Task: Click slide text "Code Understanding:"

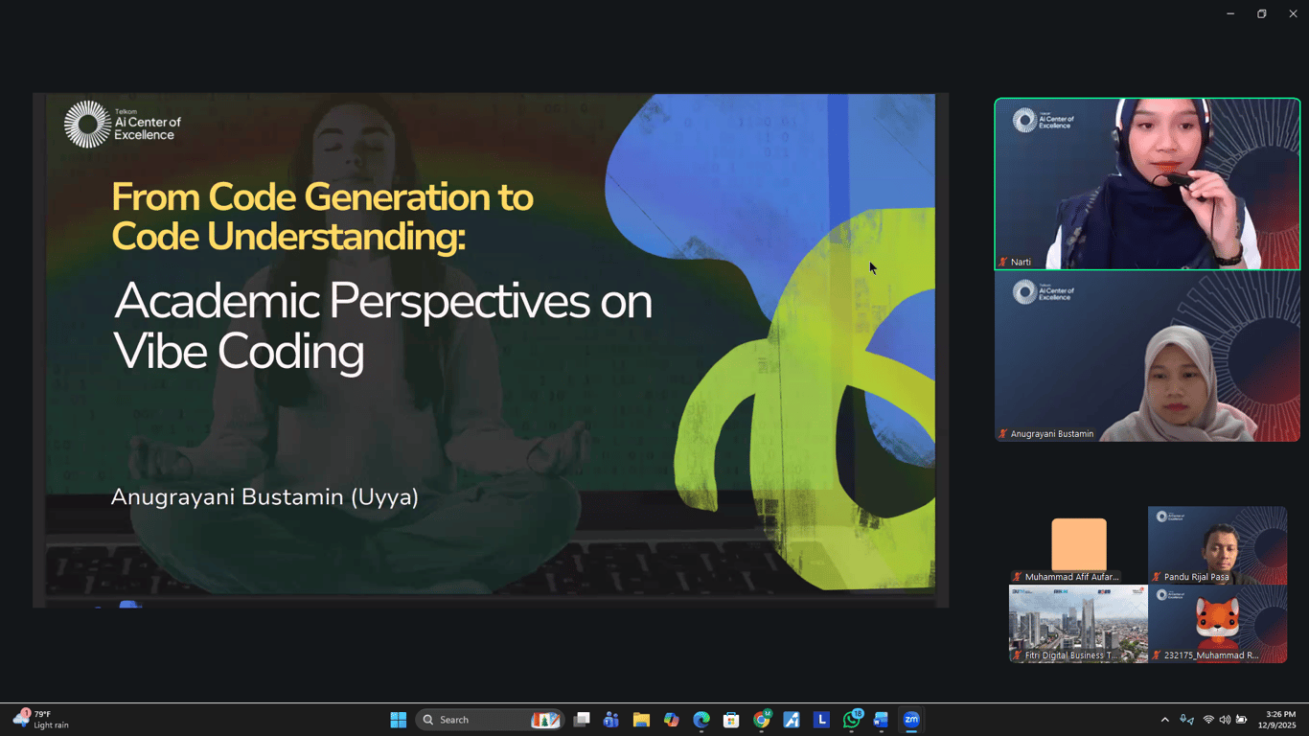Action: click(288, 236)
